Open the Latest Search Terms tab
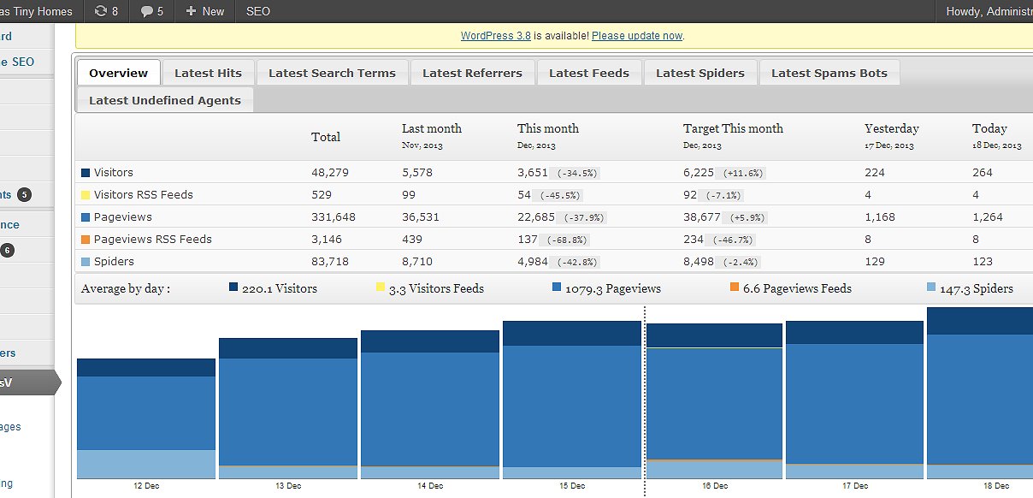 pyautogui.click(x=332, y=73)
